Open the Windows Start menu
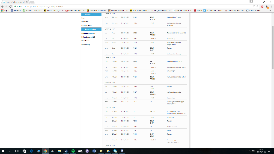This screenshot has height=154, width=274. pyautogui.click(x=3, y=151)
